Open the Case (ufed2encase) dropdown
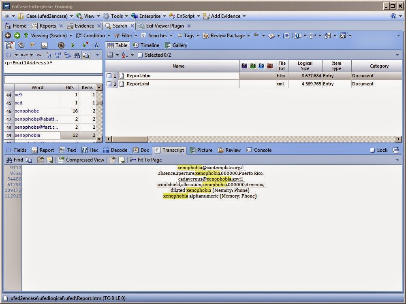 point(46,16)
